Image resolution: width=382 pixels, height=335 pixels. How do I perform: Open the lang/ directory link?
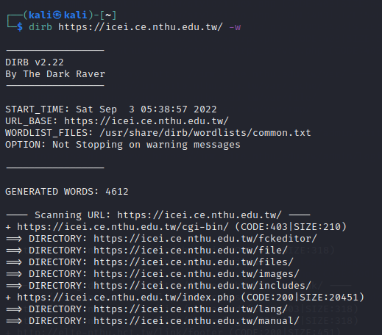pyautogui.click(x=191, y=309)
